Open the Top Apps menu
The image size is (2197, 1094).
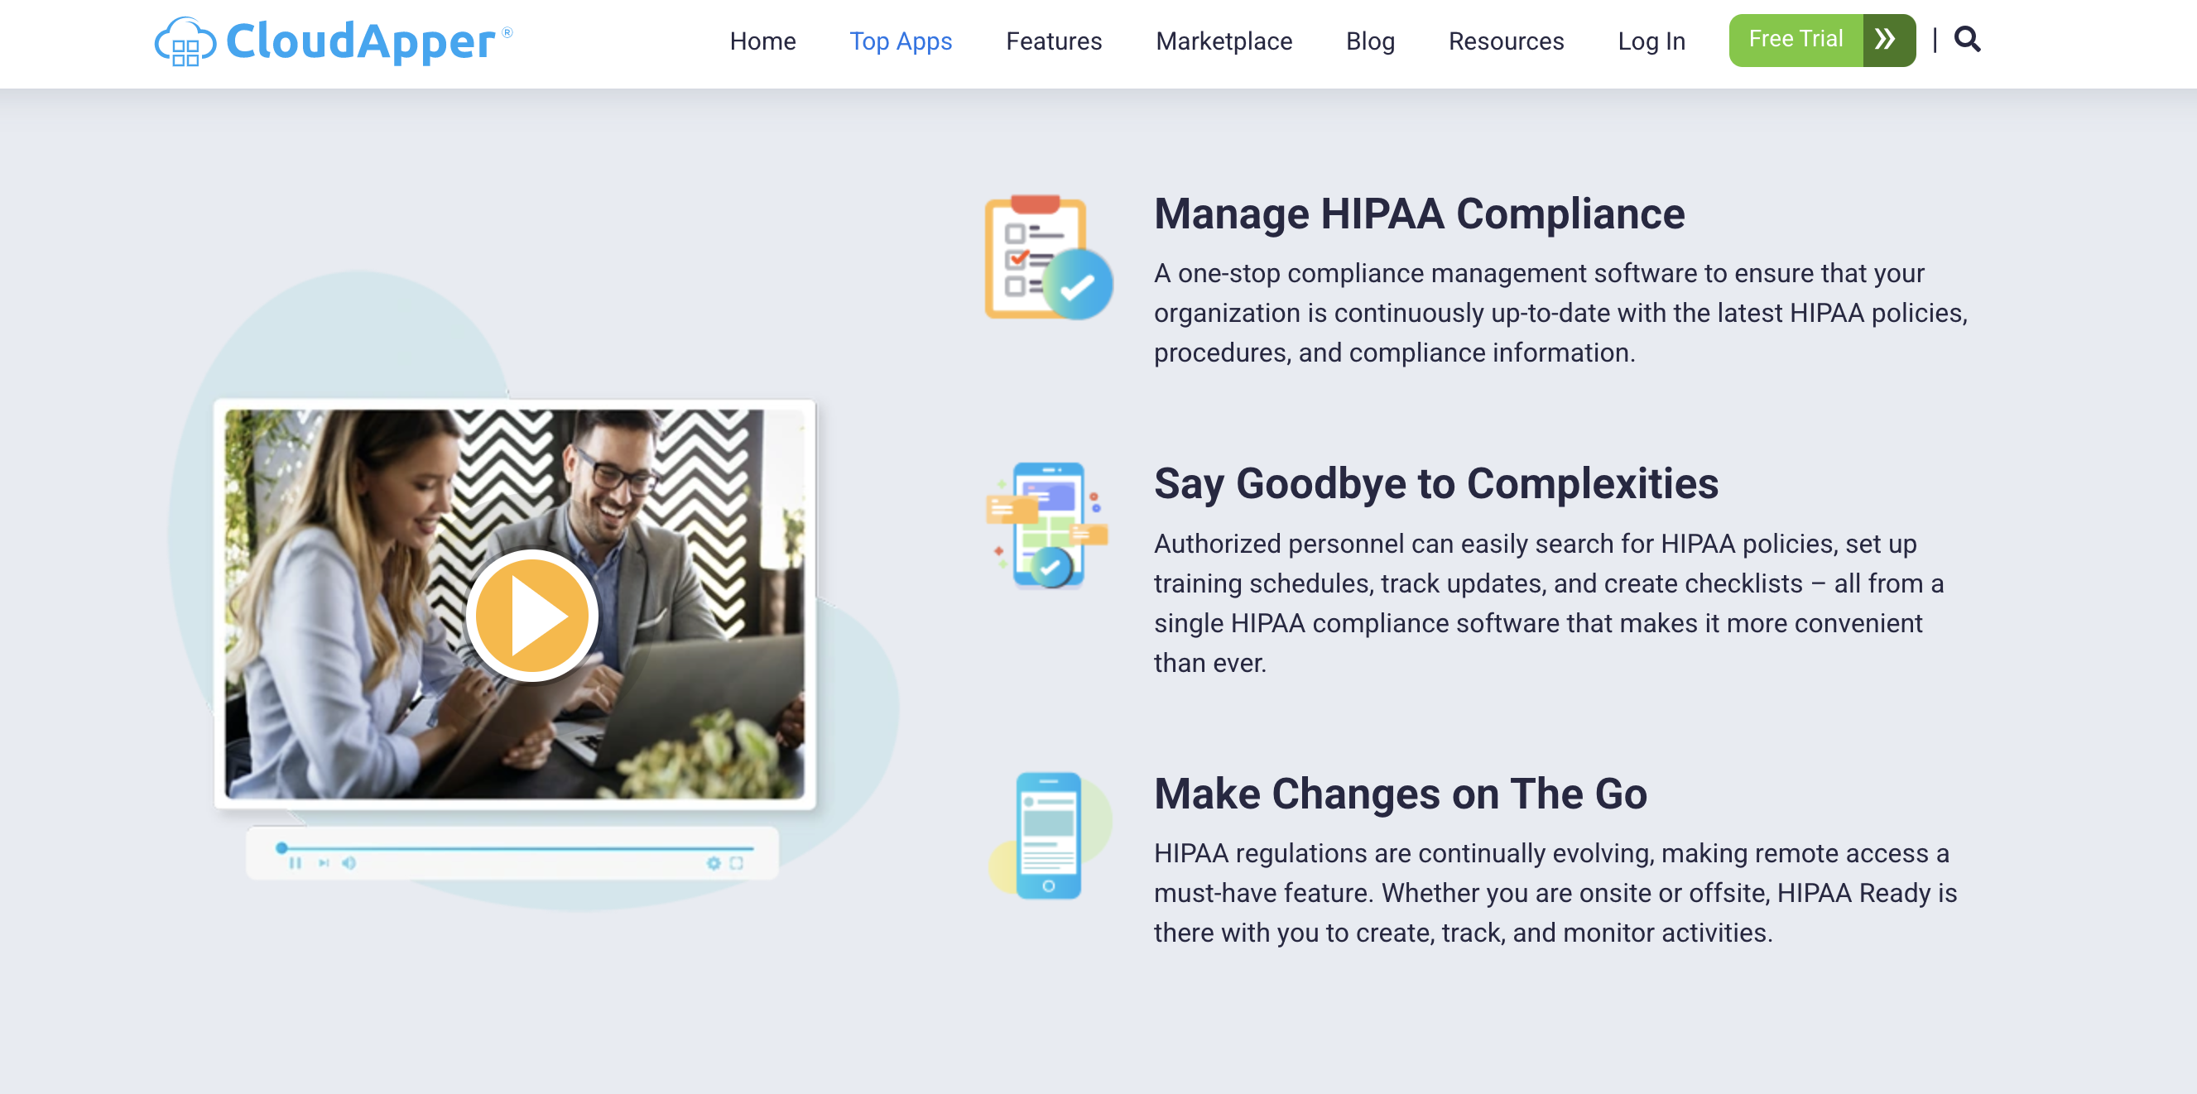[x=900, y=41]
